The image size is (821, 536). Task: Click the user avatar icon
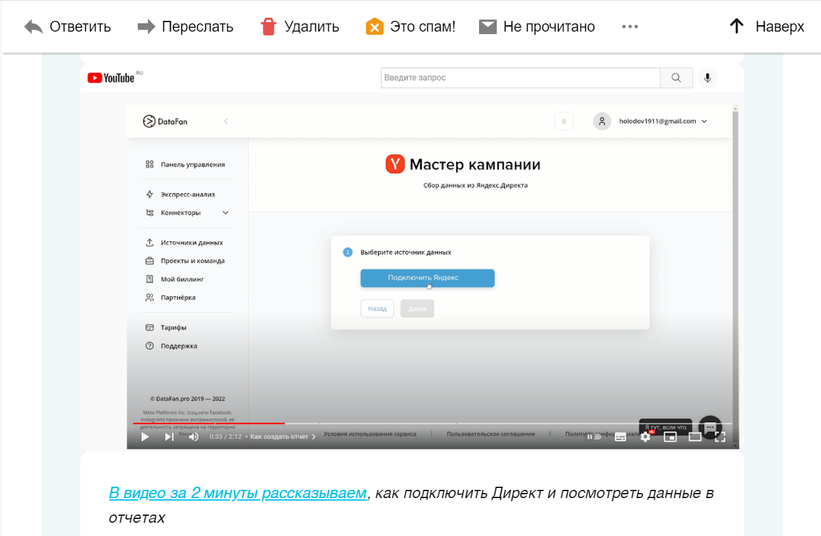coord(602,121)
